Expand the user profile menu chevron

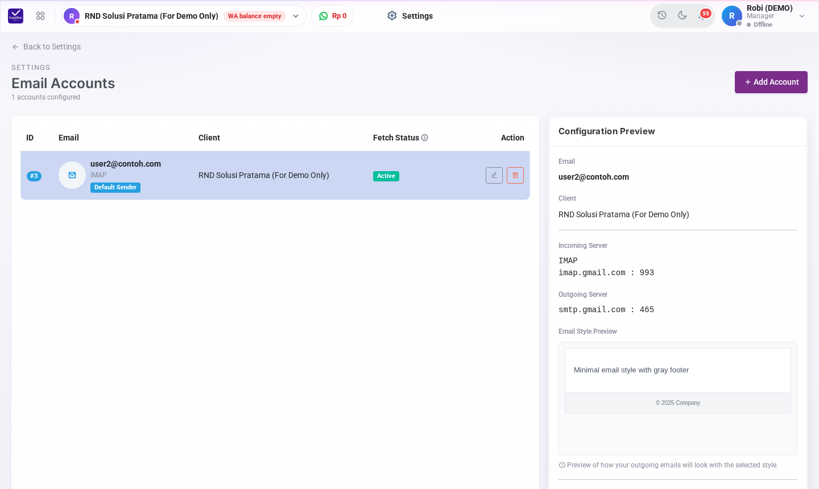coord(802,16)
